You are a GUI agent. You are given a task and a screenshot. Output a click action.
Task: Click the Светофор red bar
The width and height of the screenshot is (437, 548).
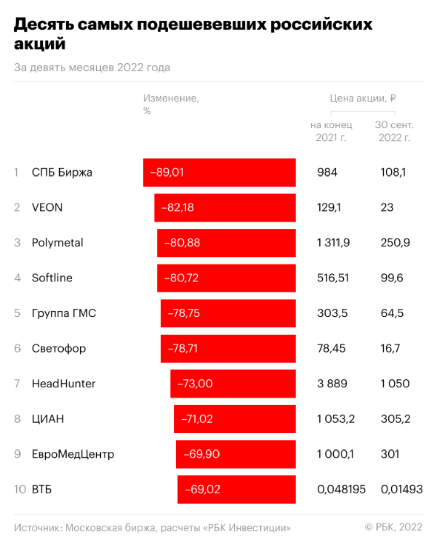pos(228,348)
